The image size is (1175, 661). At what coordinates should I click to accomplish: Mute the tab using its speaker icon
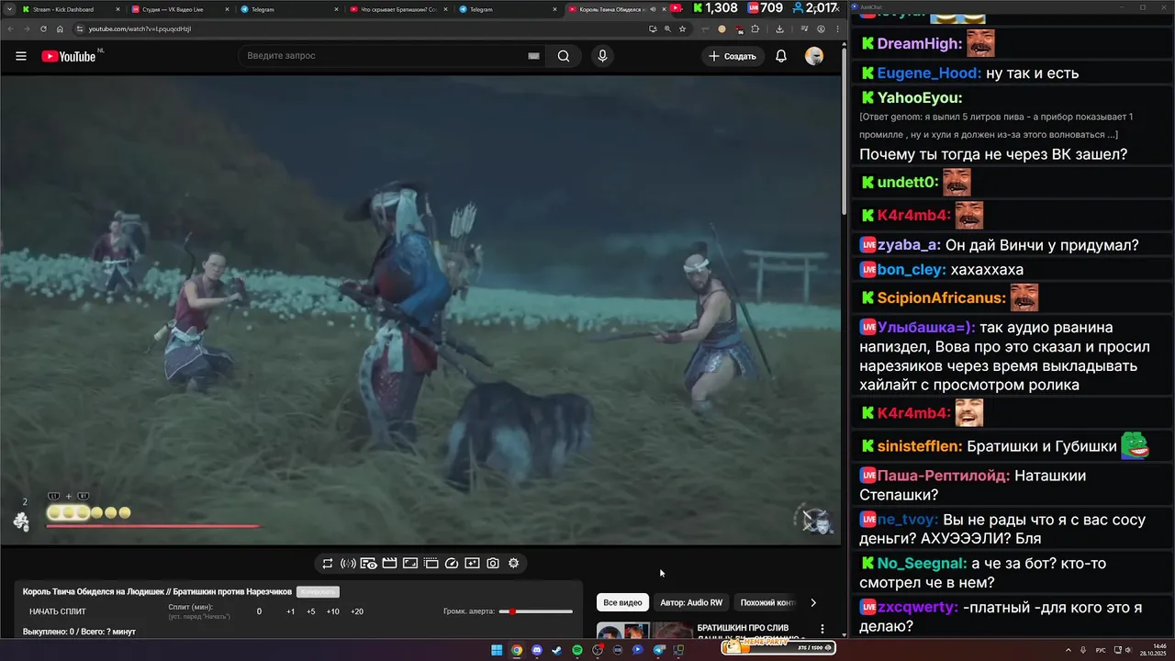coord(654,9)
